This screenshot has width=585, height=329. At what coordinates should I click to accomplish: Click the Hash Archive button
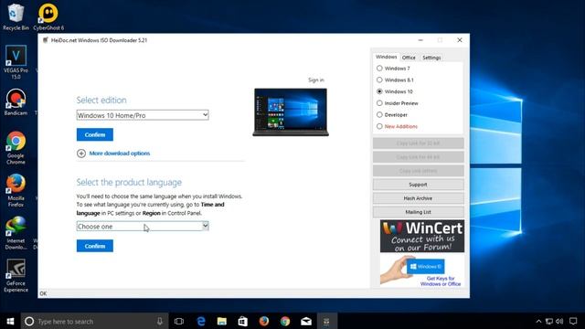tap(419, 198)
